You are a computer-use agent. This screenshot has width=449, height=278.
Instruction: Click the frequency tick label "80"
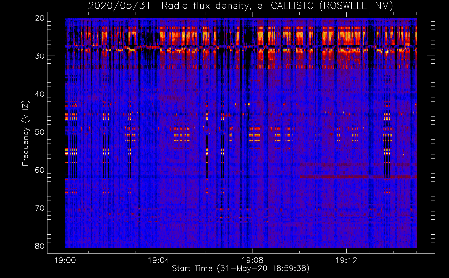tap(40, 246)
